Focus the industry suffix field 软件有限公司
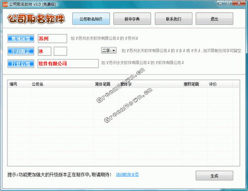 (x=68, y=64)
